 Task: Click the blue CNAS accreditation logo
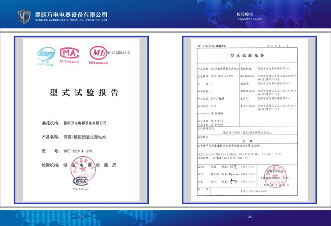45,54
